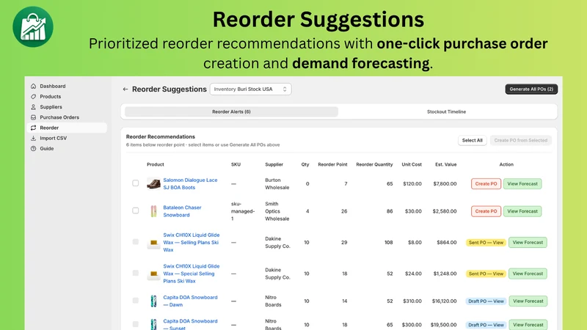587x330 pixels.
Task: Open the Inventory Buri Stock USA dropdown
Action: pyautogui.click(x=250, y=89)
